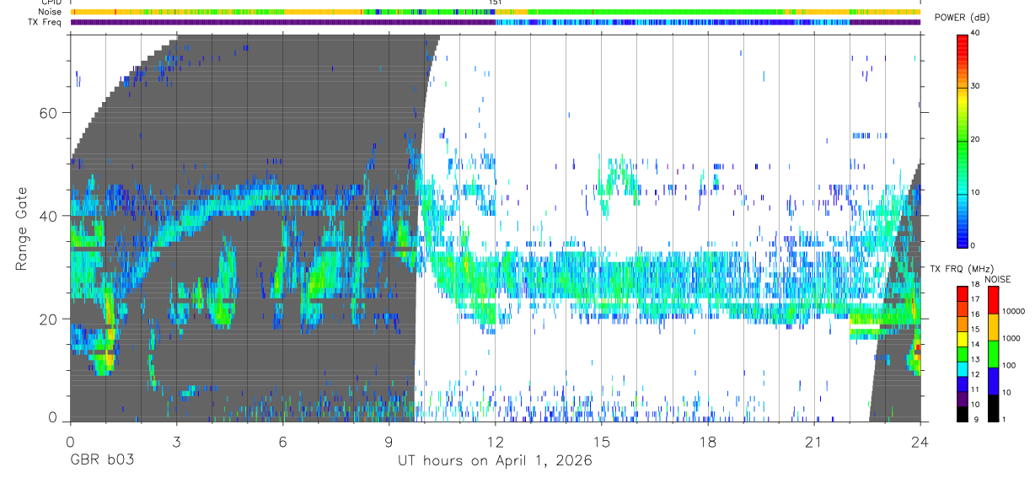The image size is (1035, 478).
Task: Click the 10000 label on the noise legend
Action: [x=1013, y=312]
